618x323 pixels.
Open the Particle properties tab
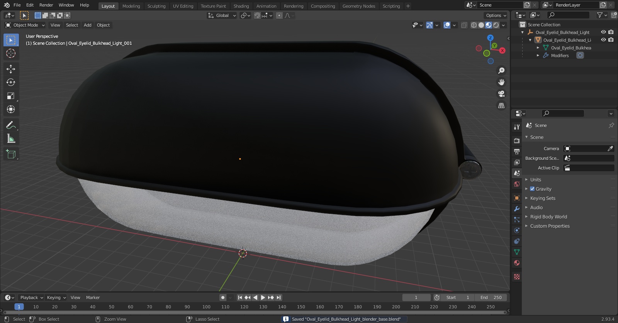point(517,220)
